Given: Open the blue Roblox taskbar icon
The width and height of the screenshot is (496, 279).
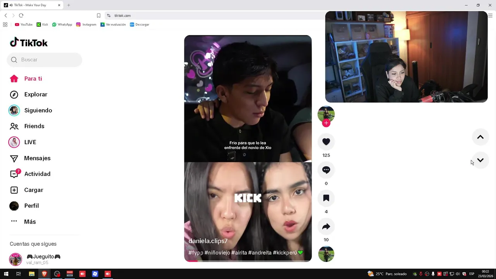Looking at the screenshot, I should coord(95,274).
